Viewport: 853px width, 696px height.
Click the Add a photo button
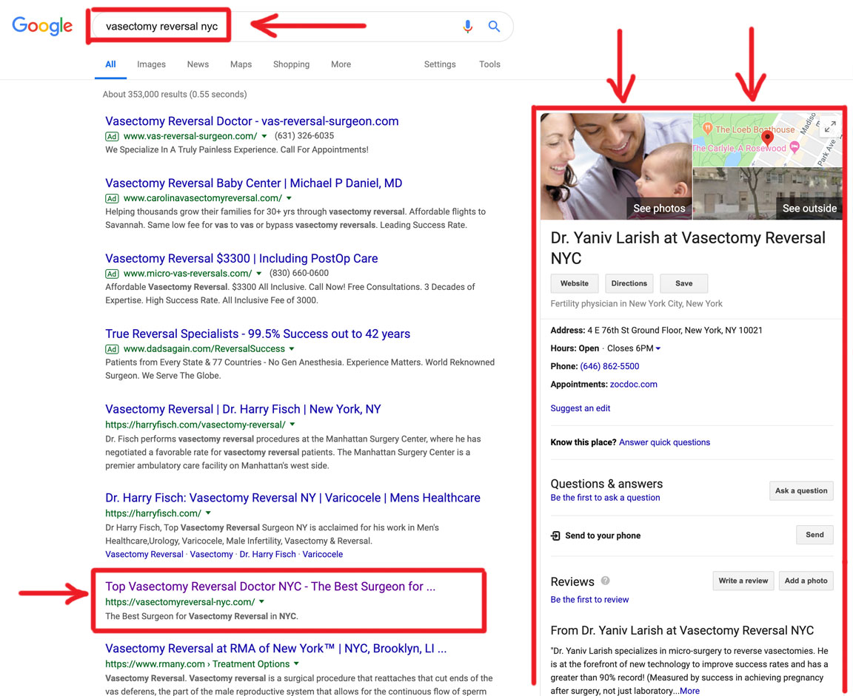(x=806, y=581)
